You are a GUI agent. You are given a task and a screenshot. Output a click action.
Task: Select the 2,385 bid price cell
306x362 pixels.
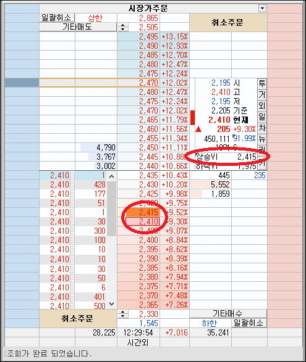coord(138,268)
